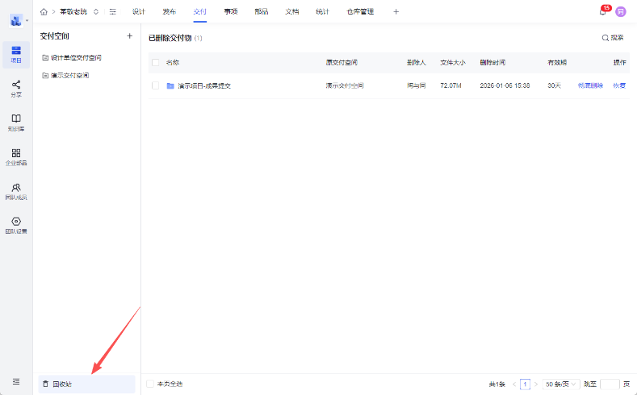Screen dimensions: 637x395
Task: Click 恢复 to restore the deliverable
Action: (619, 85)
